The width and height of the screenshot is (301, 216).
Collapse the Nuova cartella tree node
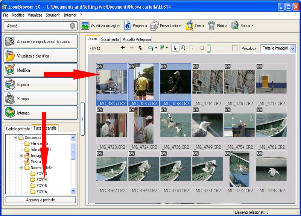[21, 168]
